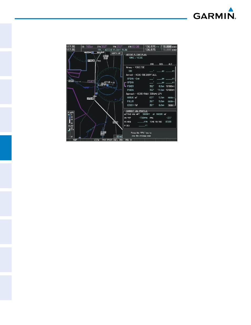Select the TBE waypoint row
This screenshot has height=325, width=251.
pos(150,71)
